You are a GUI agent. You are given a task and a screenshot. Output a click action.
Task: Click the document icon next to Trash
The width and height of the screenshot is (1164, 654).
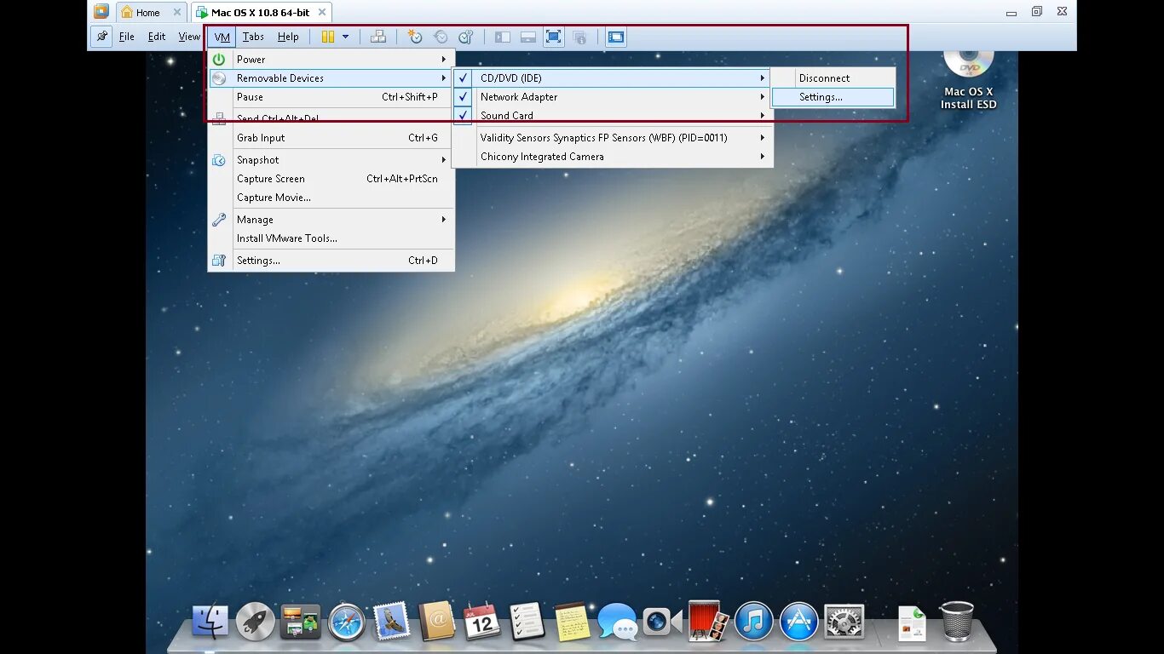[913, 622]
